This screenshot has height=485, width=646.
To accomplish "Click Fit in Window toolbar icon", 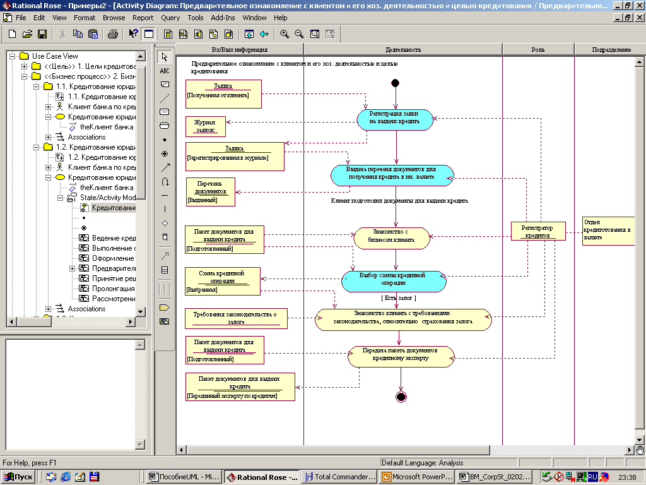I will (315, 34).
